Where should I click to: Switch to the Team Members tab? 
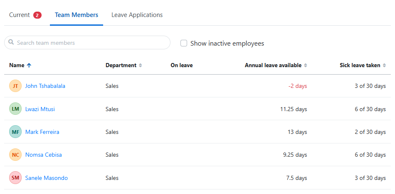77,15
